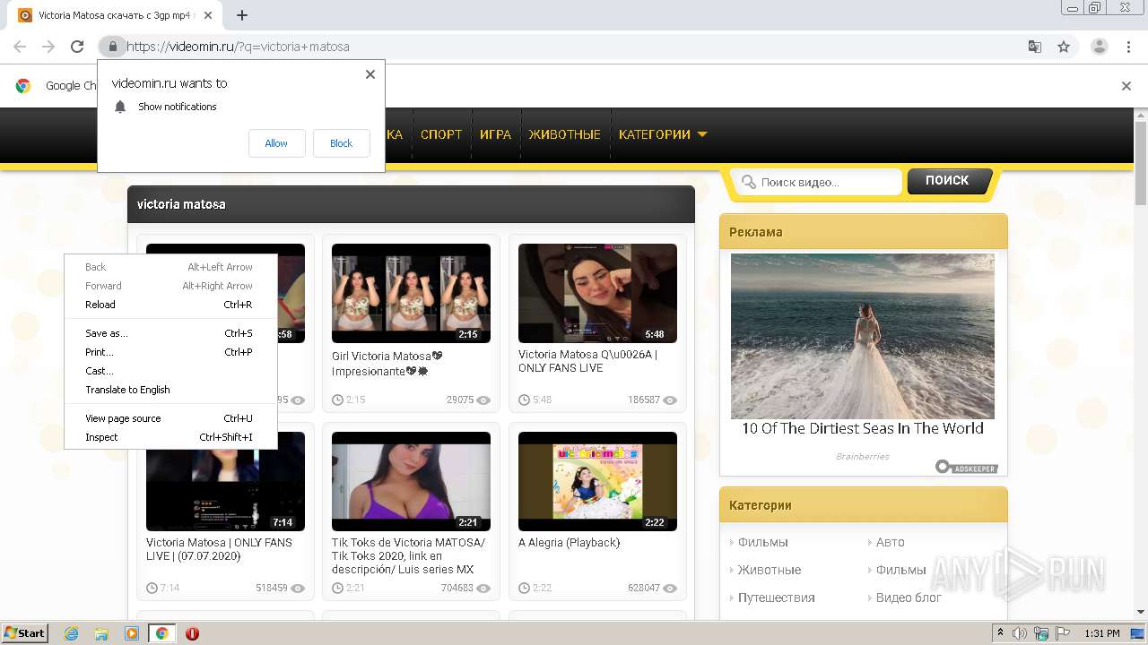Viewport: 1148px width, 645px height.
Task: Click the ПОИСК search button
Action: coord(948,181)
